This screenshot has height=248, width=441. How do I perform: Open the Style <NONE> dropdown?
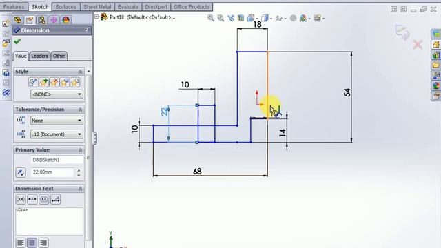(x=57, y=94)
